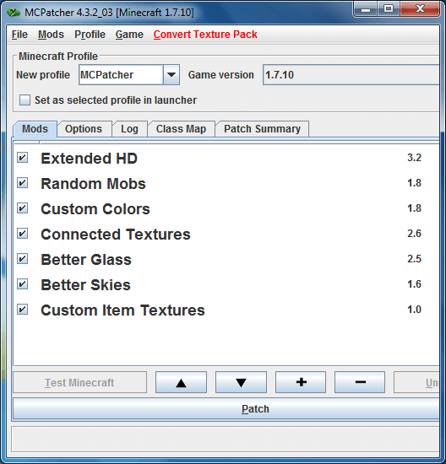Screen dimensions: 446x464
Task: Open Convert Texture Pack menu
Action: [x=205, y=35]
